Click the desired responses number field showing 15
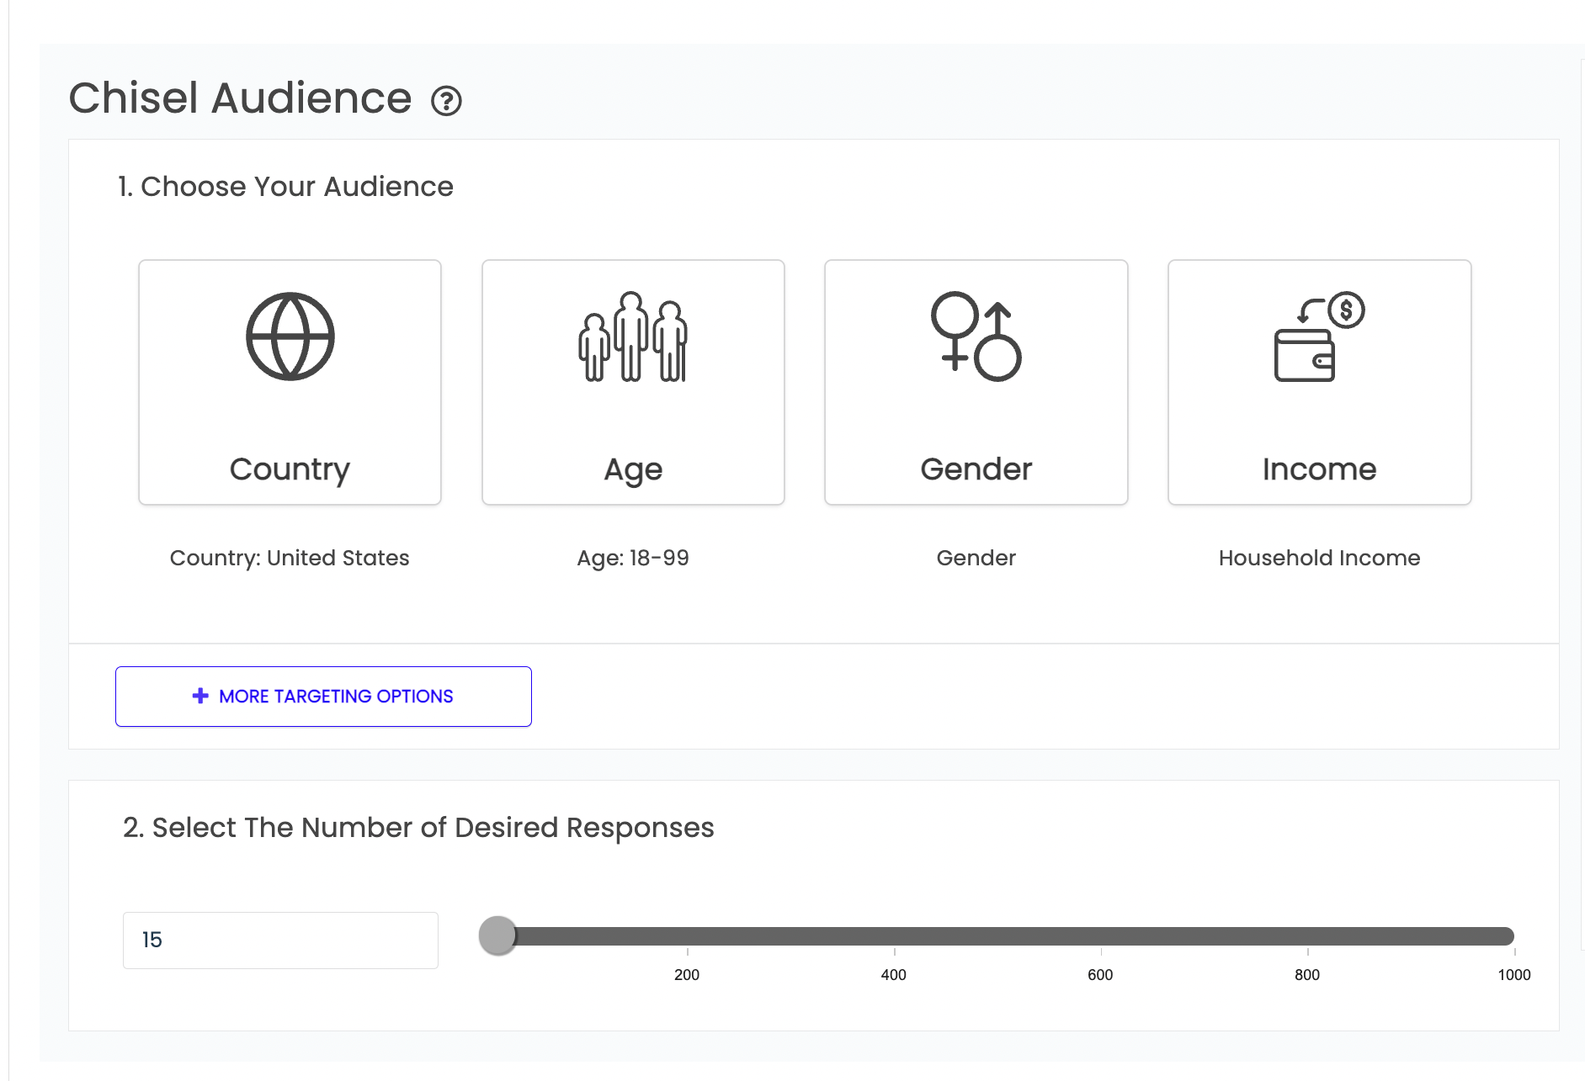1585x1081 pixels. (280, 940)
